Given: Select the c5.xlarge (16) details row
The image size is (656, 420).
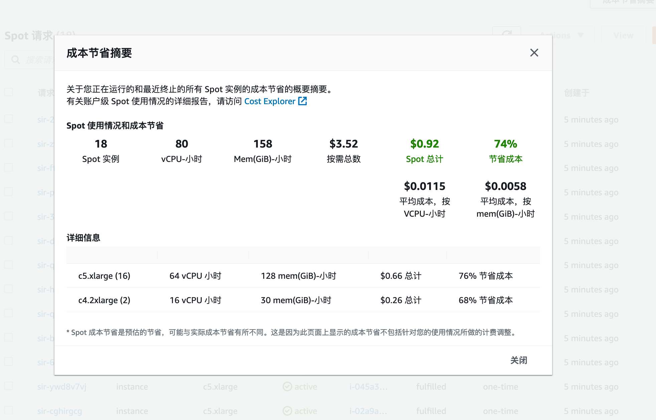Looking at the screenshot, I should click(x=104, y=276).
